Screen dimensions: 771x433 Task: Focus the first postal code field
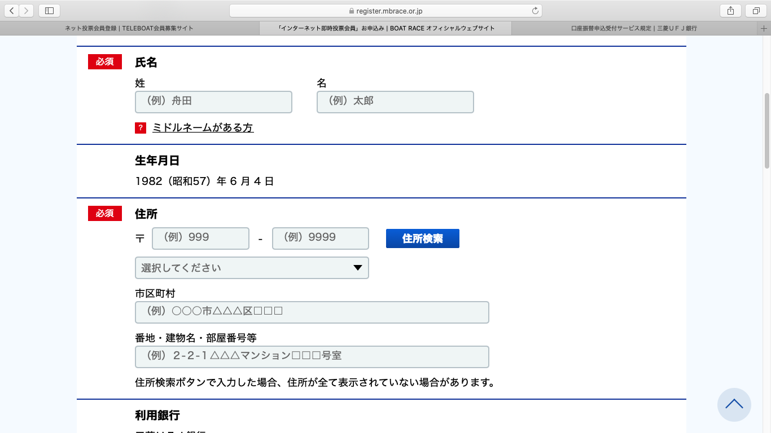(x=200, y=238)
